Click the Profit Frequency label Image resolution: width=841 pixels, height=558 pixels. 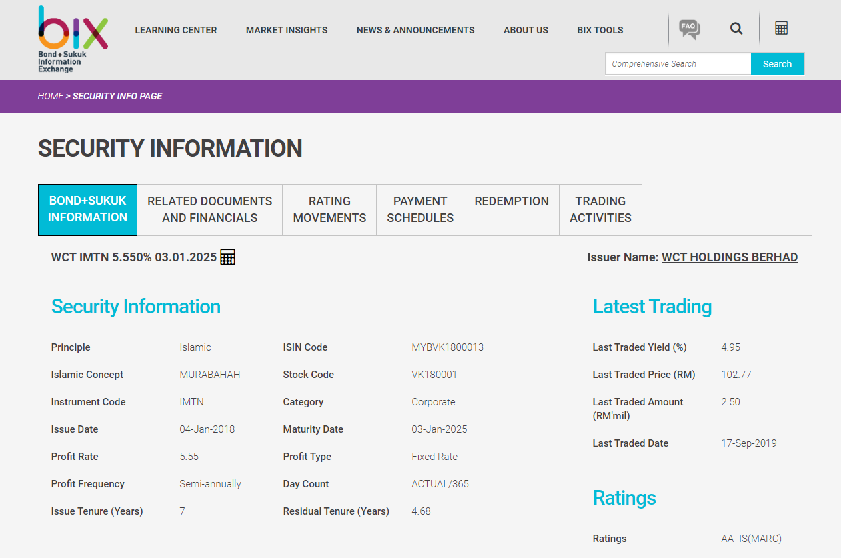coord(88,484)
